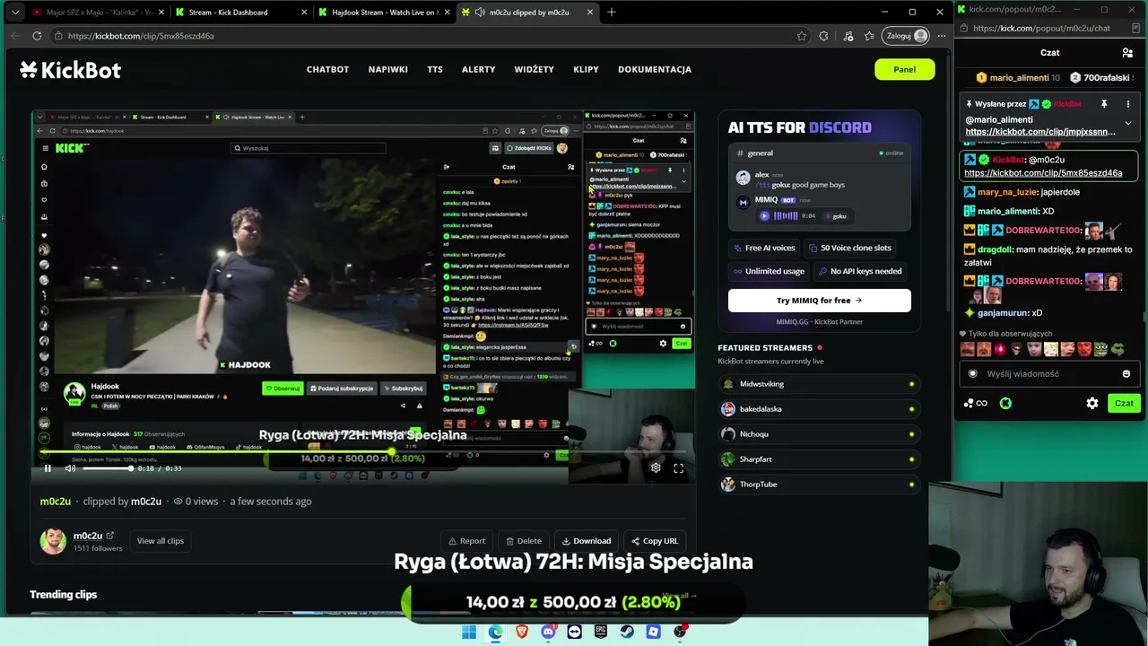Image resolution: width=1148 pixels, height=646 pixels.
Task: Expand the browser tab search dropdown
Action: tap(14, 13)
